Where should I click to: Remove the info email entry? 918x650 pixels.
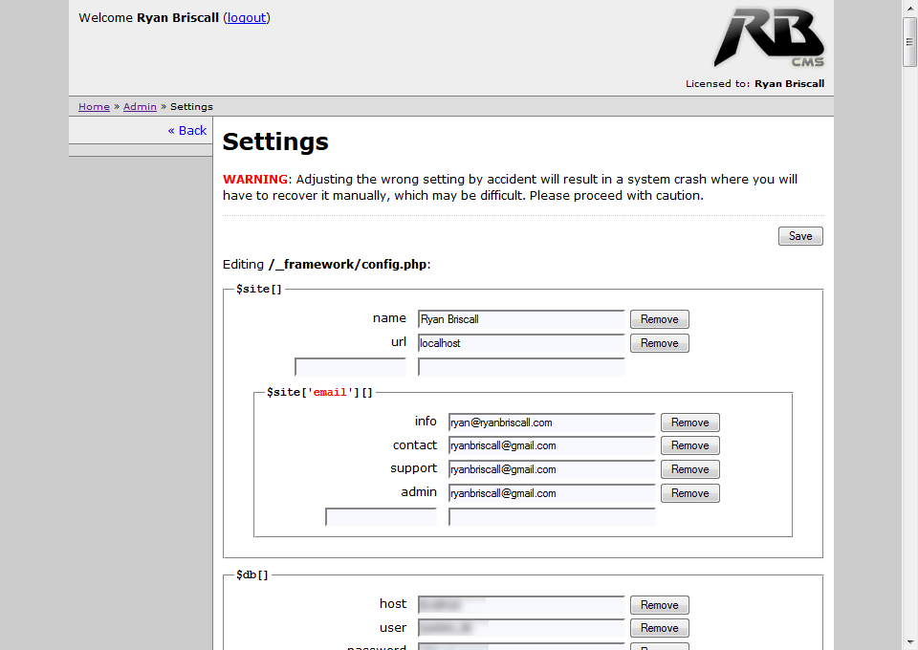point(689,422)
